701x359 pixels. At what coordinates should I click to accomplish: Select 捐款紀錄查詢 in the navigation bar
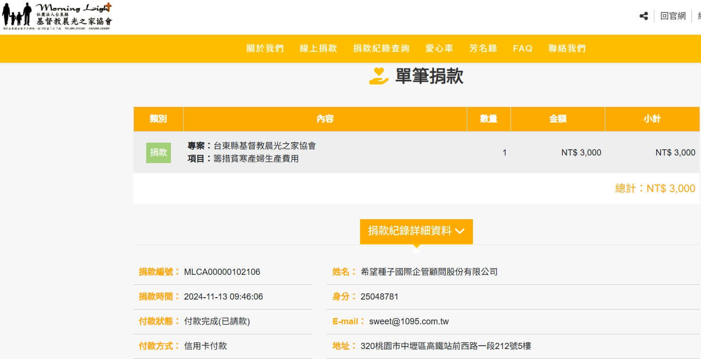click(x=381, y=49)
